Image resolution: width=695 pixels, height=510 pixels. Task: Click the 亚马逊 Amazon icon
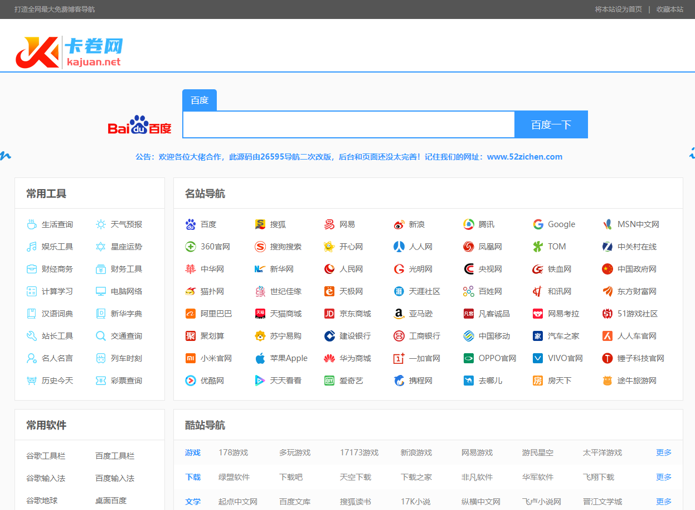point(399,314)
